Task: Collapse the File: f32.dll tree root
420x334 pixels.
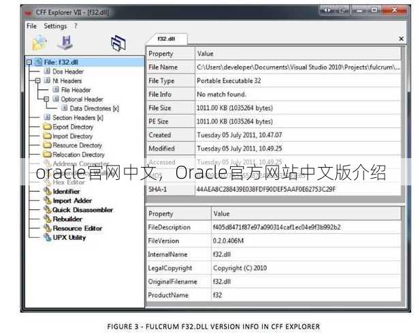Action: coord(29,62)
